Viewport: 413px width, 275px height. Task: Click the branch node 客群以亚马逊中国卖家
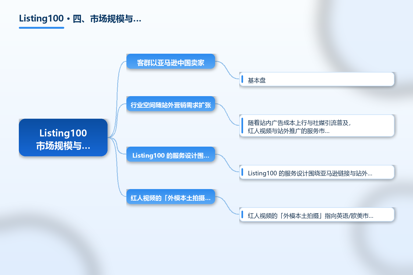pyautogui.click(x=171, y=61)
